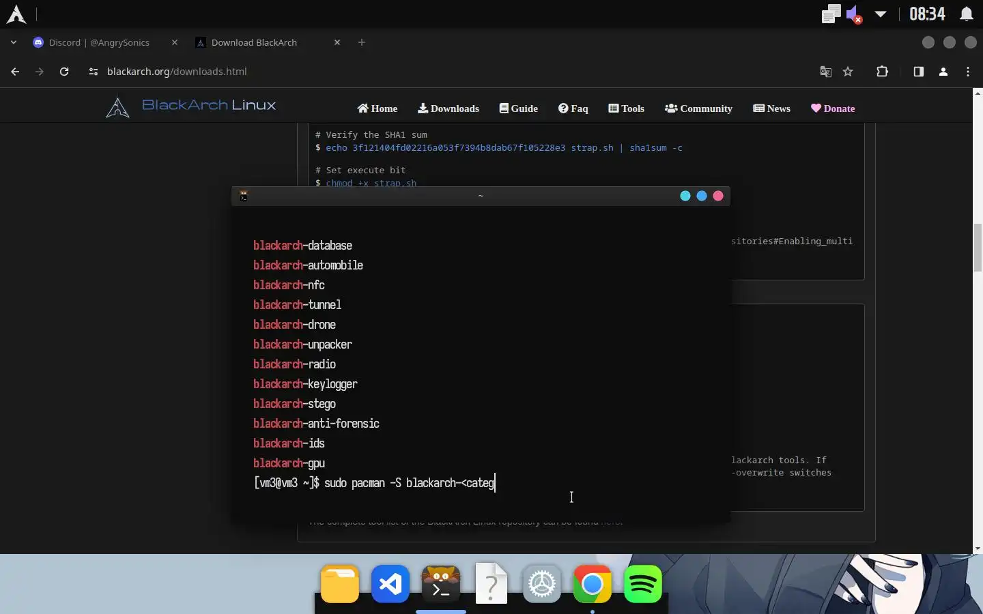The image size is (983, 614).
Task: Click blackarch-tunnel in terminal output
Action: (297, 305)
